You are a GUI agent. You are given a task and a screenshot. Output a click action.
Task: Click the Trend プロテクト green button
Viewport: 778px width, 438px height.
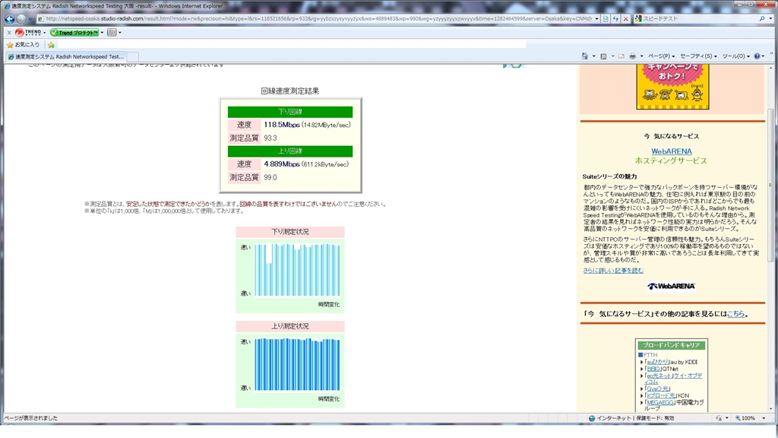(74, 33)
